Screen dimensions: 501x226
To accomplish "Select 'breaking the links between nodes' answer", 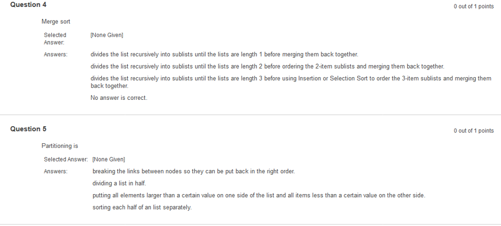I will click(194, 171).
